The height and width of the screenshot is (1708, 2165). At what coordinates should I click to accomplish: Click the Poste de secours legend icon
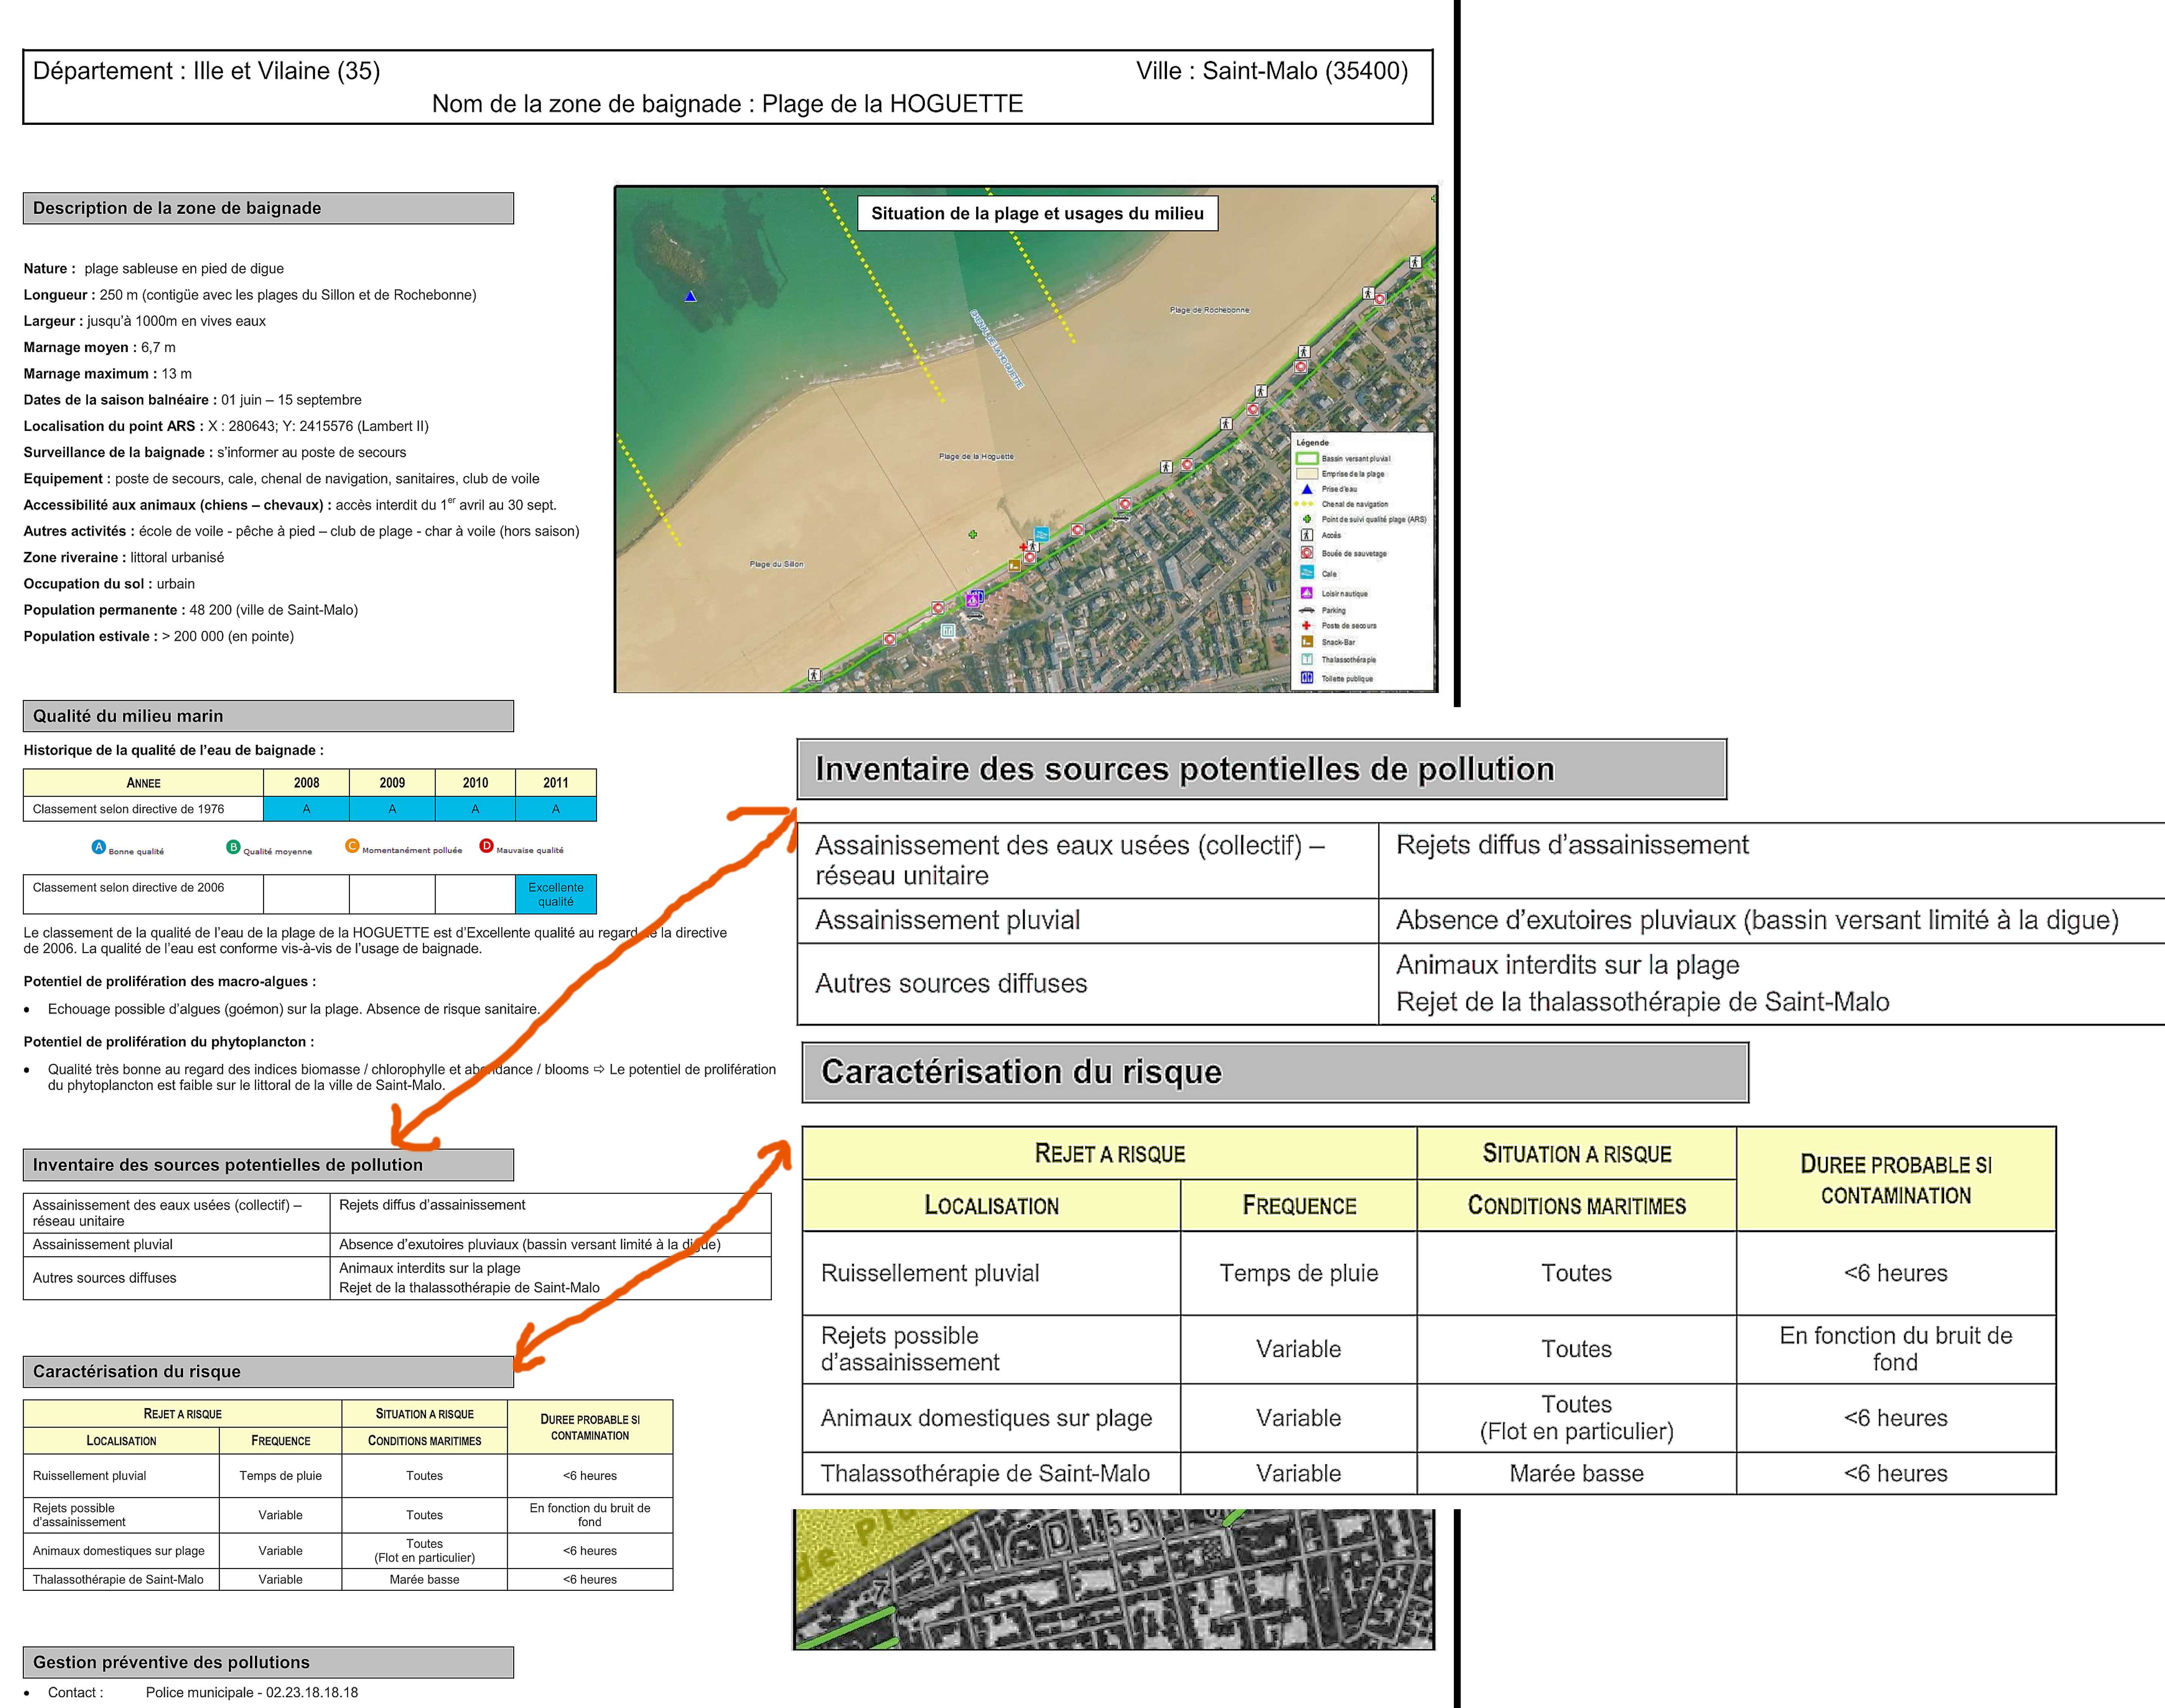[1306, 625]
